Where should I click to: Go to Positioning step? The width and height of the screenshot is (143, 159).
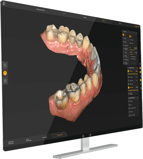click(x=45, y=137)
